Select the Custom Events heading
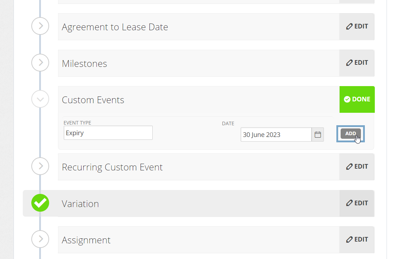 click(93, 100)
